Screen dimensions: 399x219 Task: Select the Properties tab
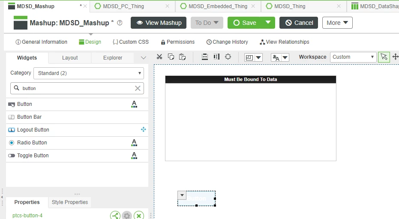(27, 202)
